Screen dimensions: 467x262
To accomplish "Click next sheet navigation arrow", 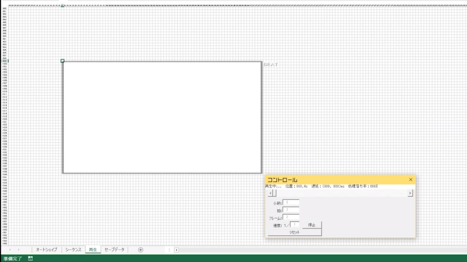I will click(x=19, y=250).
